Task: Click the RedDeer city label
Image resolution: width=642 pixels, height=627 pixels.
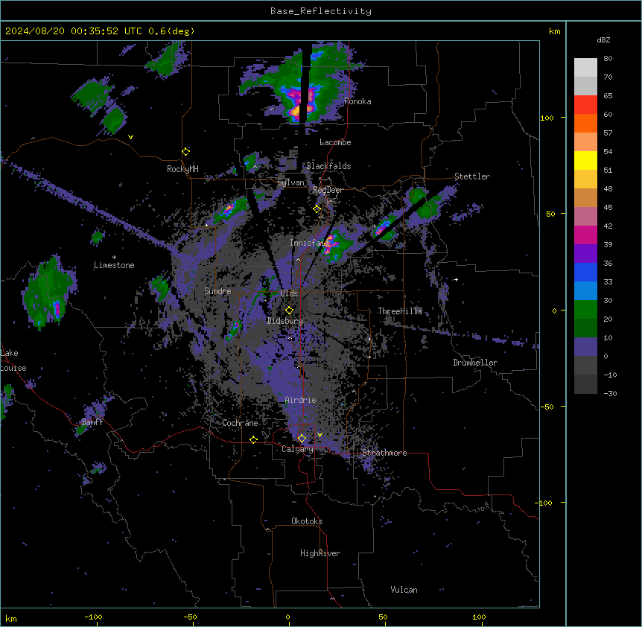Action: 328,190
